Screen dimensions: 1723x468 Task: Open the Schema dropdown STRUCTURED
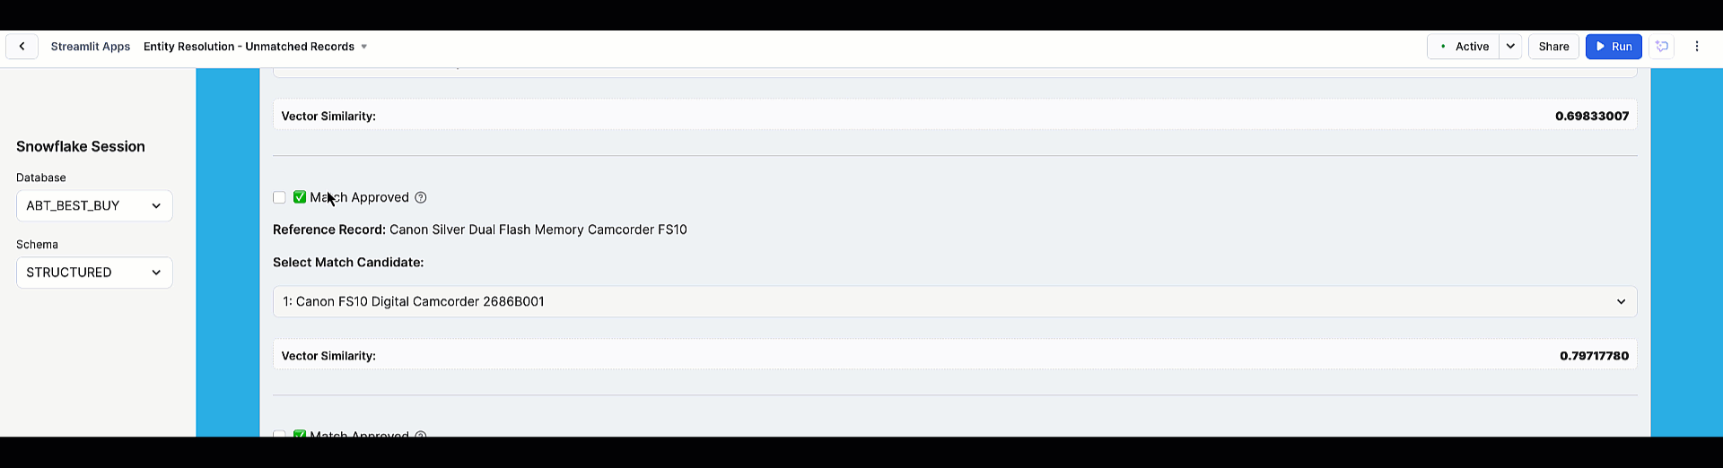[x=94, y=273]
